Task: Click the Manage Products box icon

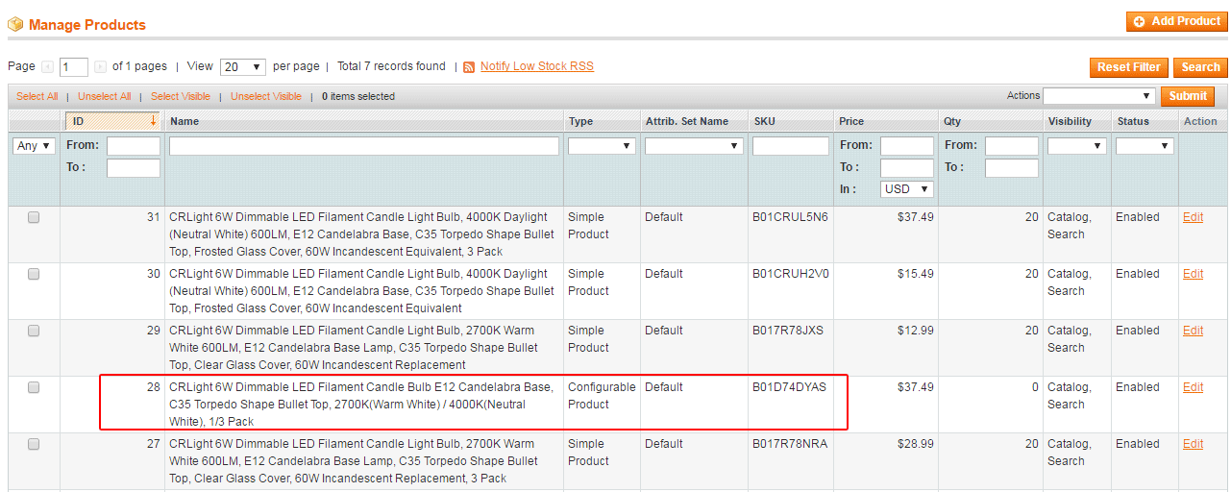Action: pyautogui.click(x=15, y=24)
